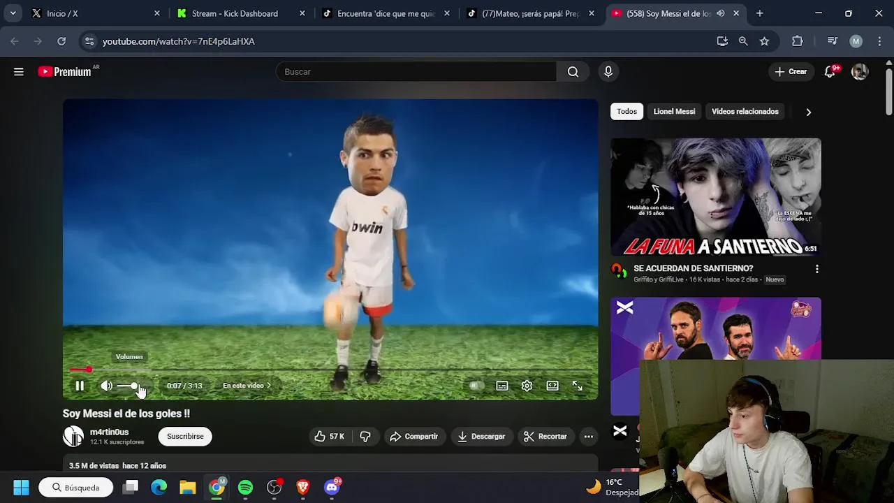Open File Explorer from the taskbar
This screenshot has height=503, width=894.
point(188,488)
